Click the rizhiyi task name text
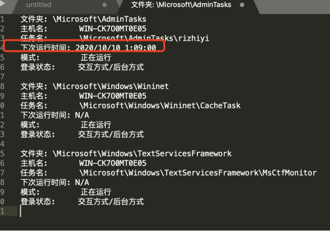 tap(194, 38)
